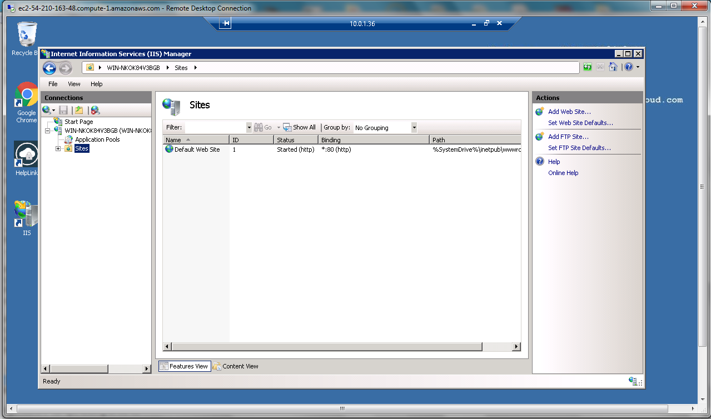Go to Home via house icon
711x419 pixels.
pyautogui.click(x=613, y=67)
